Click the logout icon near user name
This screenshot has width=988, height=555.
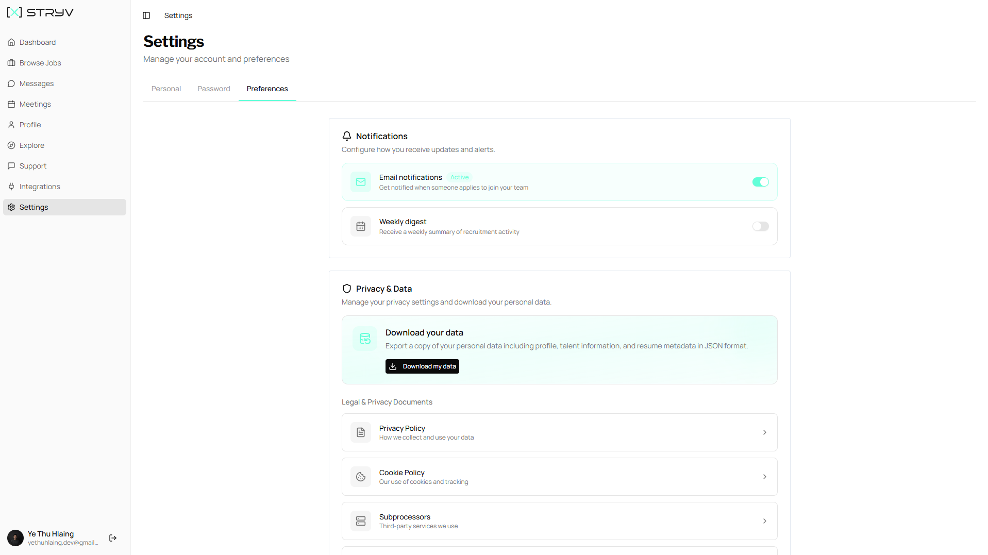(x=113, y=538)
